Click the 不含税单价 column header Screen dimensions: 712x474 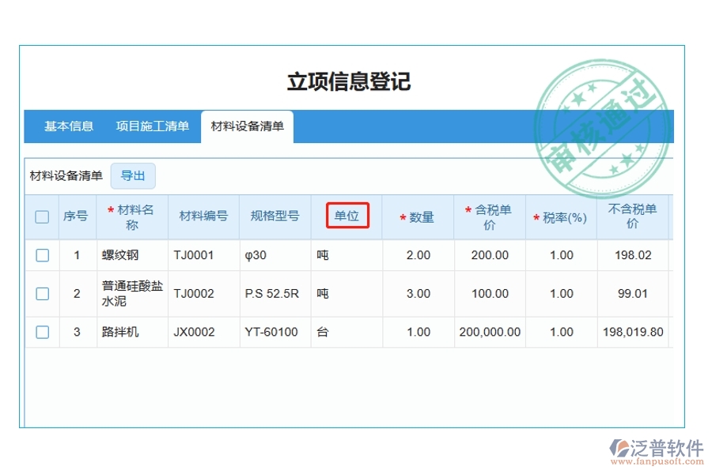pos(634,217)
